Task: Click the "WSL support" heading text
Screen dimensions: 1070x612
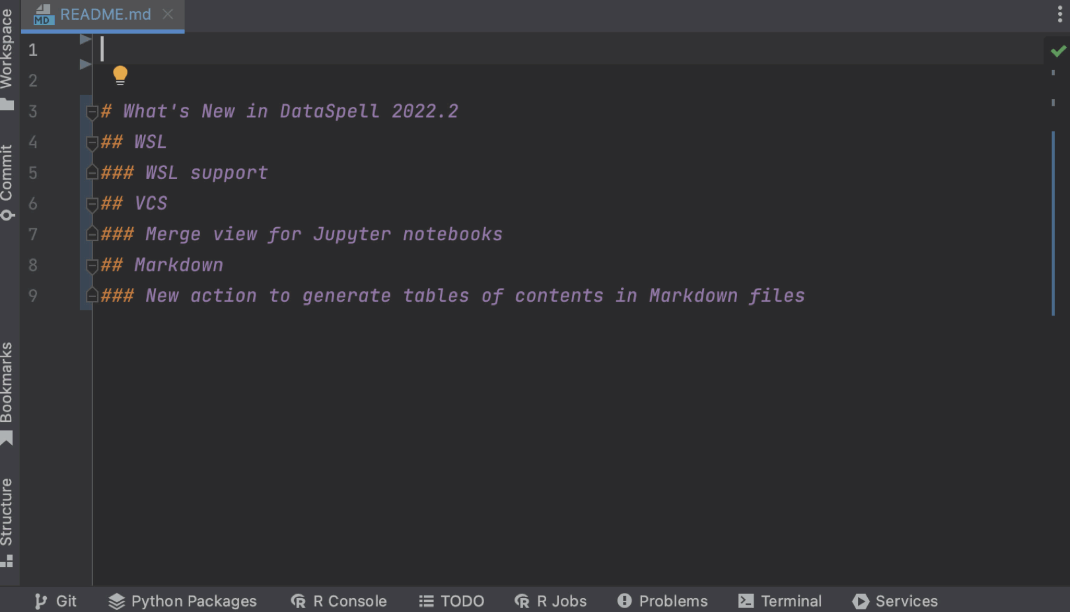Action: [207, 173]
